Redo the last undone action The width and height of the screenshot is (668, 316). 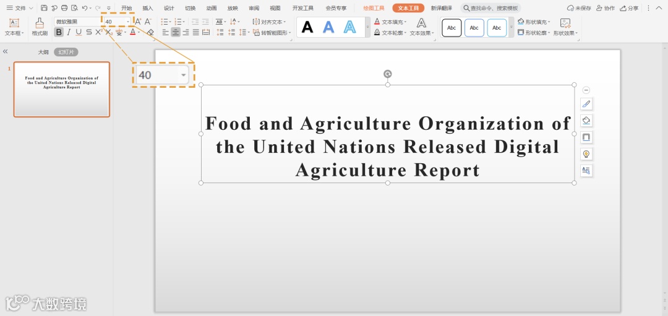pos(98,7)
